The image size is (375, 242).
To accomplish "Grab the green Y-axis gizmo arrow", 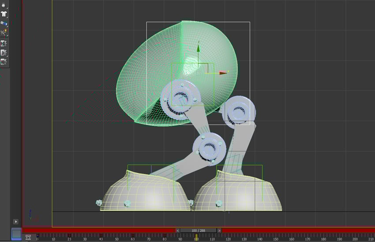I will pyautogui.click(x=198, y=48).
